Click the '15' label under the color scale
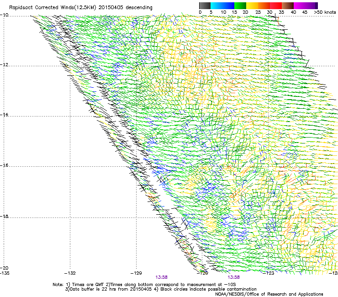Screen dimensions: 338x297 [234, 12]
